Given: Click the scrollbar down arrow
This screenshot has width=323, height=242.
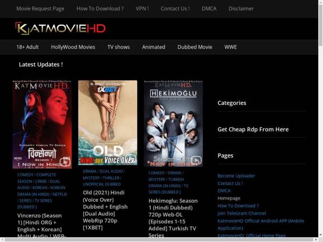Looking at the screenshot, I should [320, 234].
